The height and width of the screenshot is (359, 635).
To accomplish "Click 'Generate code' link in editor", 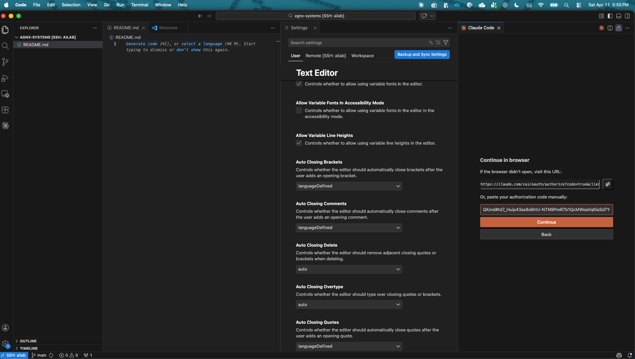I will (141, 44).
